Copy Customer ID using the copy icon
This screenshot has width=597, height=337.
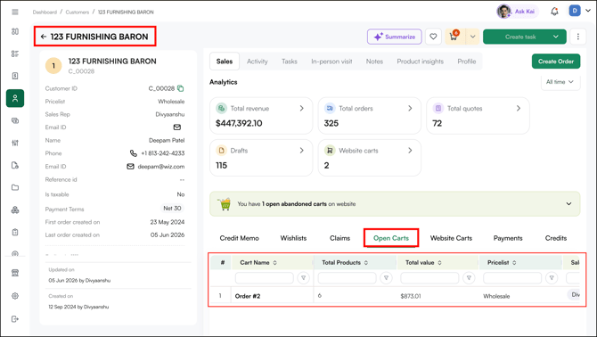pyautogui.click(x=181, y=88)
